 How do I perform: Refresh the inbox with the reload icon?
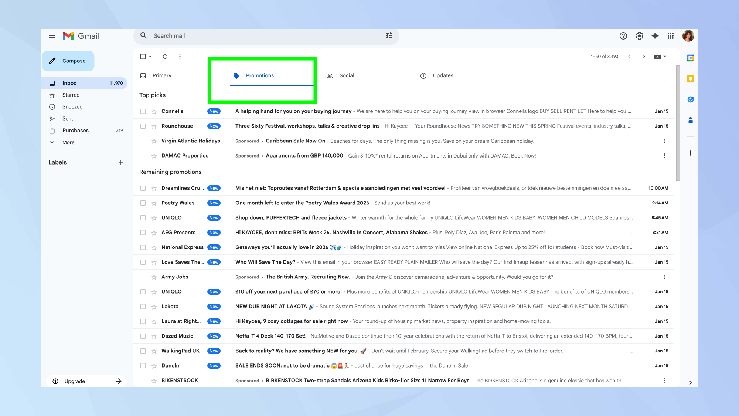click(165, 57)
